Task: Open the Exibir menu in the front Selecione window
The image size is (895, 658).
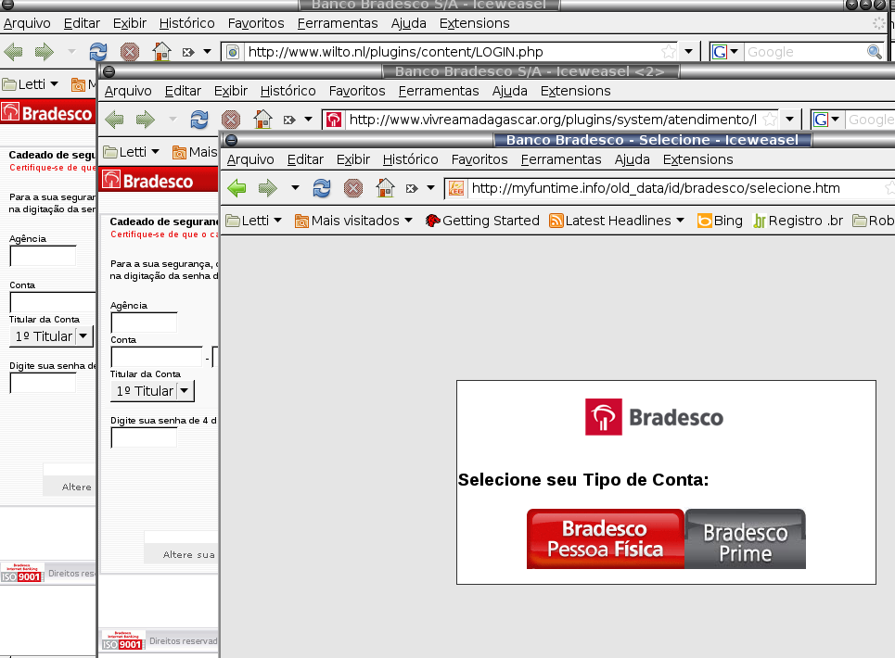Action: click(x=353, y=159)
